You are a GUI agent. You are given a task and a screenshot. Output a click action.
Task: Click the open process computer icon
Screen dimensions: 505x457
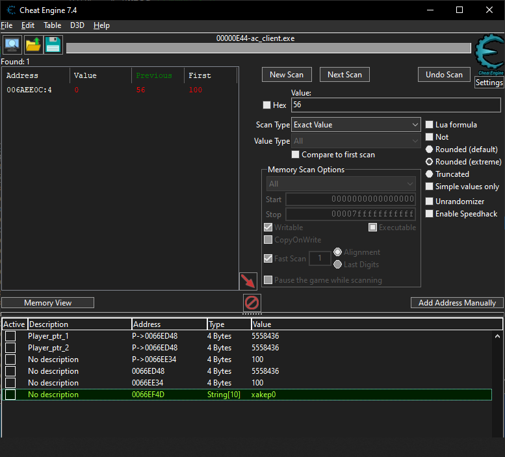coord(12,45)
